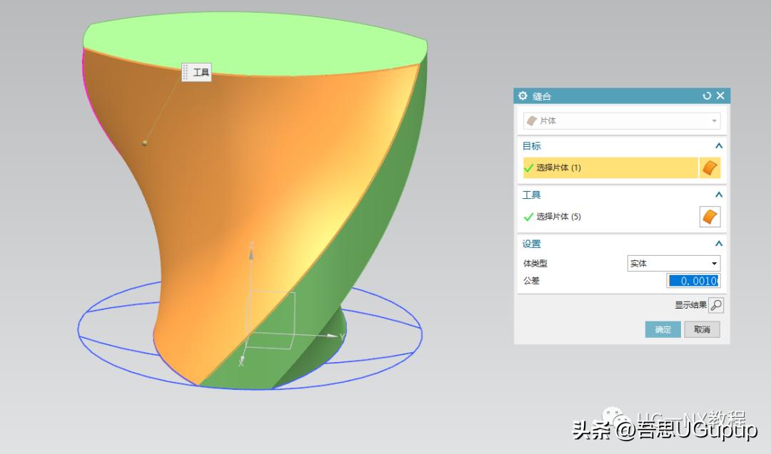The image size is (771, 454).
Task: Click the 显示结果 magnifier icon
Action: pyautogui.click(x=717, y=305)
